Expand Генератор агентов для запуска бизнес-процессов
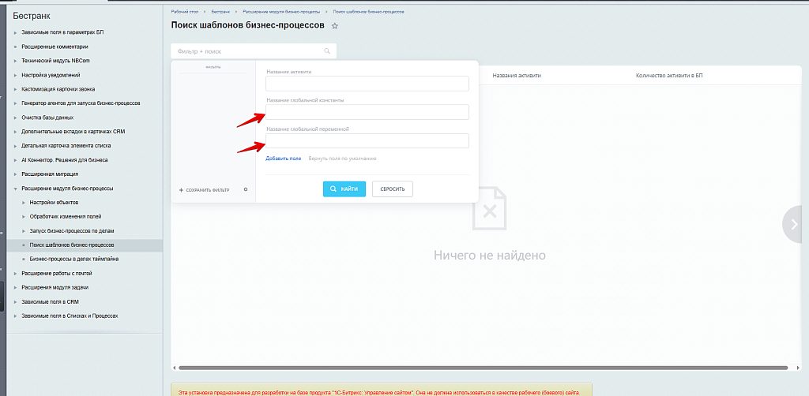Image resolution: width=809 pixels, height=396 pixels. 14,103
